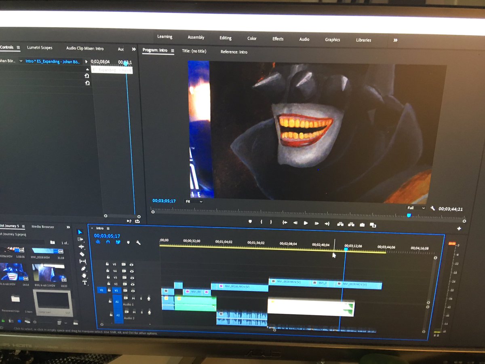The width and height of the screenshot is (485, 364).
Task: Hide track V4 with eye icon
Action: click(x=132, y=271)
